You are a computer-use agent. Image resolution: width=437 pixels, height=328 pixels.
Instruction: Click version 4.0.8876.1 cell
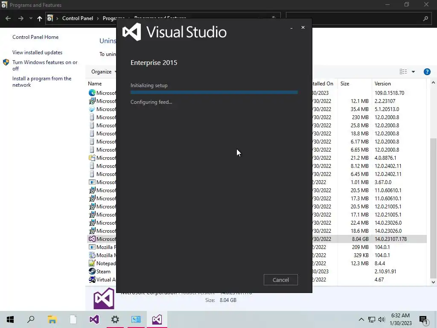tap(385, 158)
